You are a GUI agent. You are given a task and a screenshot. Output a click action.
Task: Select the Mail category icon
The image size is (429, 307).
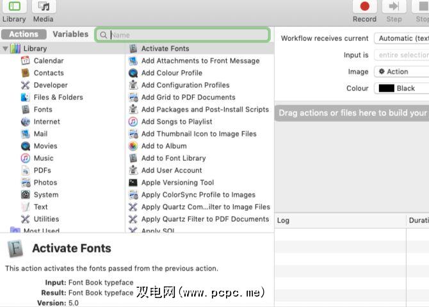[x=26, y=134]
